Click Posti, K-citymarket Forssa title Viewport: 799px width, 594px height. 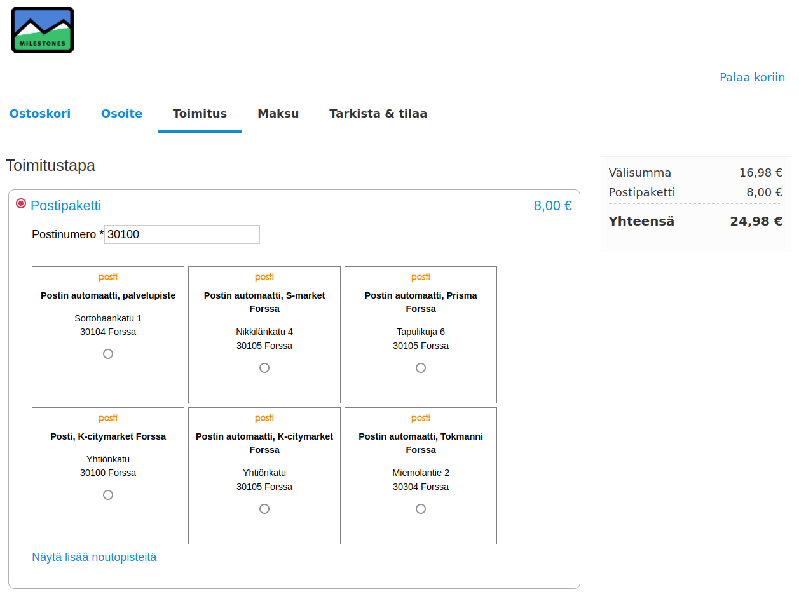pos(108,436)
